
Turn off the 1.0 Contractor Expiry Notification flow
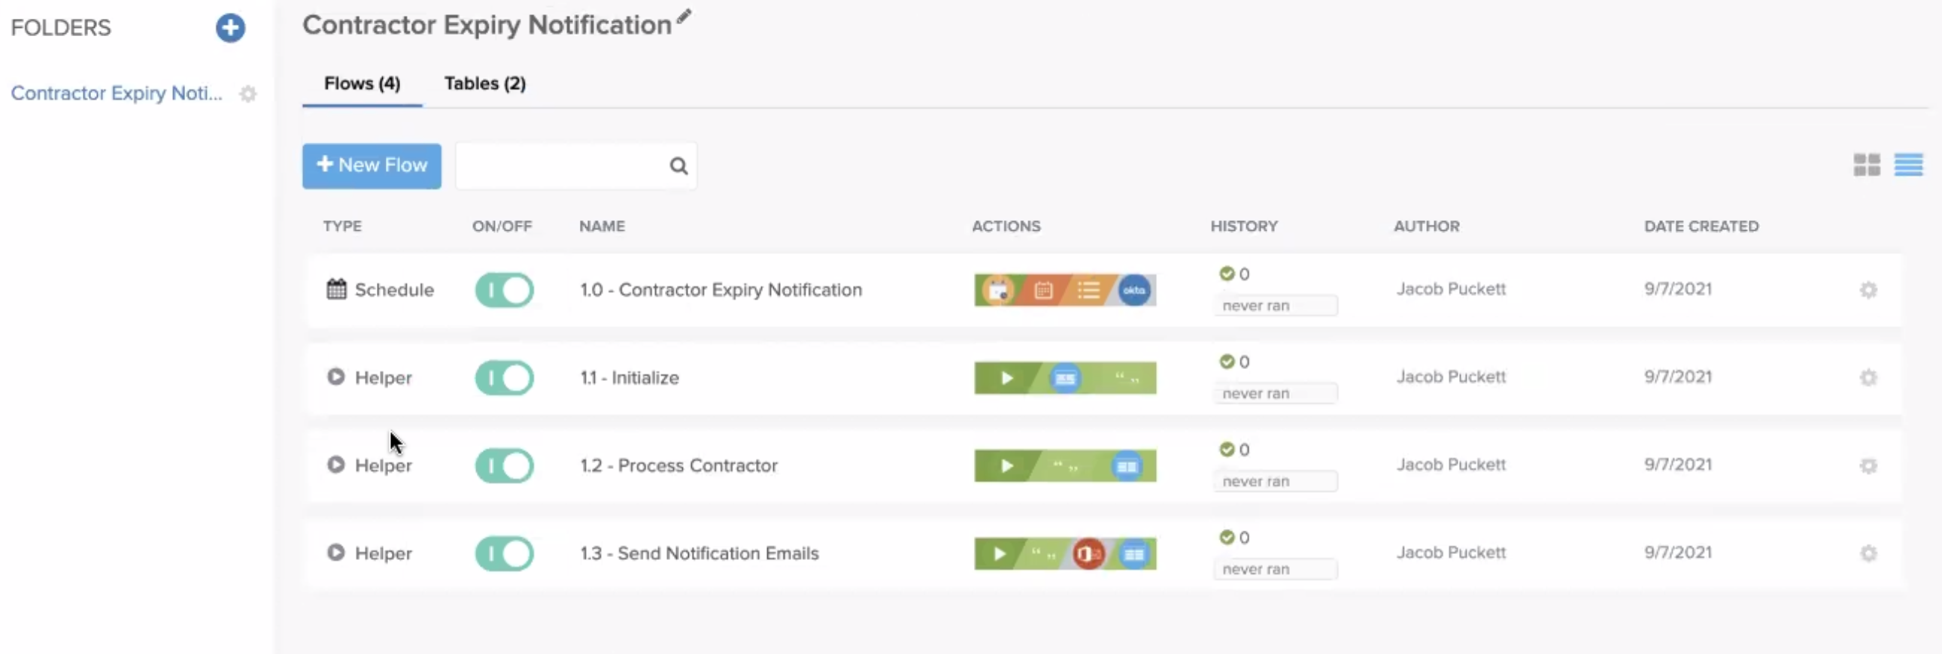[504, 290]
